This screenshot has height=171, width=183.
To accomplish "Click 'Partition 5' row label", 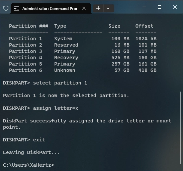I will (25, 64).
